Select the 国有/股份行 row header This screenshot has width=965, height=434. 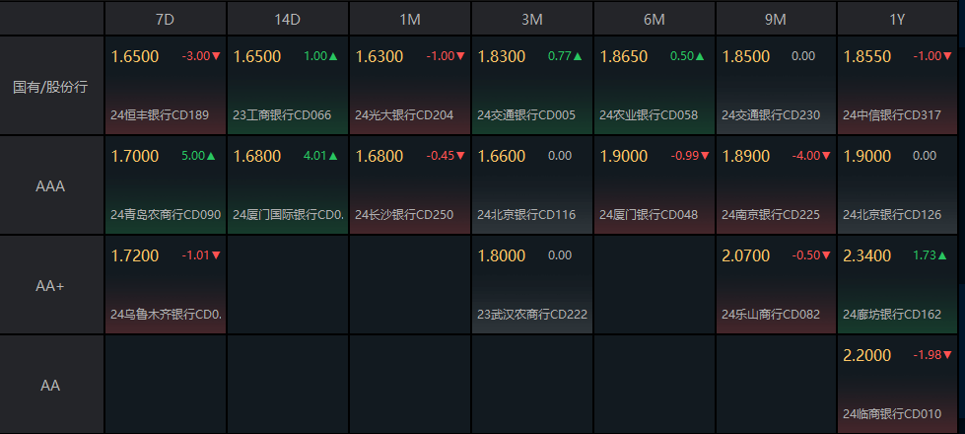point(51,87)
